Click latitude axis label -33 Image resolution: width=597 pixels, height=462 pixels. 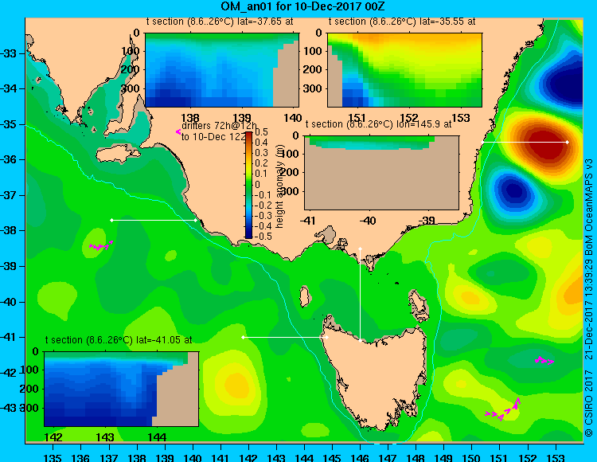point(9,53)
